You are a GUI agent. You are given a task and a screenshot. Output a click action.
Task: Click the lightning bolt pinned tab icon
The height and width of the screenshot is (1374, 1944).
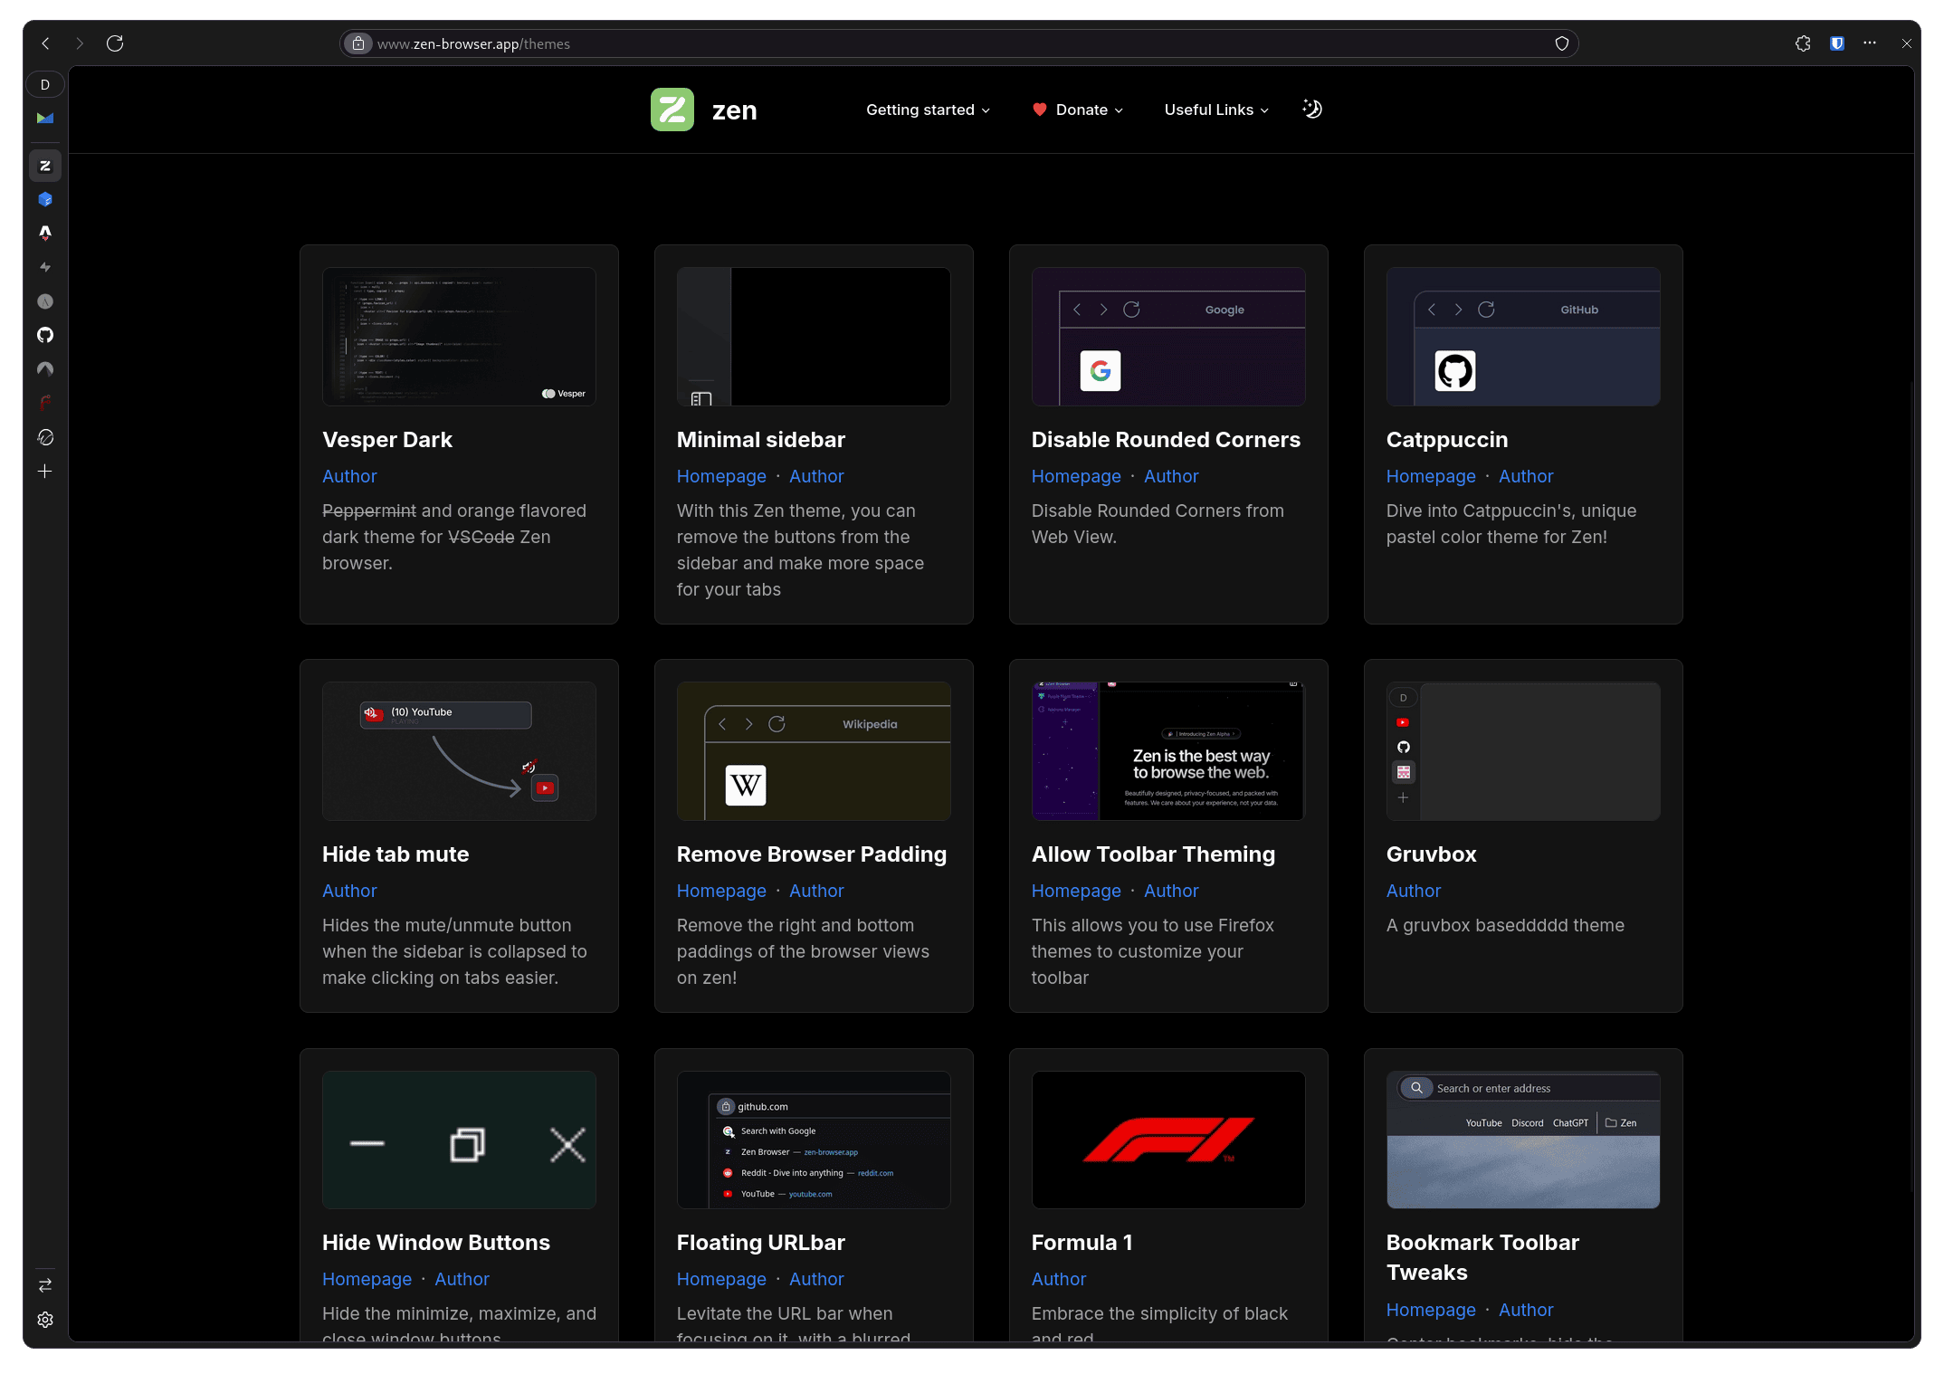[x=45, y=266]
